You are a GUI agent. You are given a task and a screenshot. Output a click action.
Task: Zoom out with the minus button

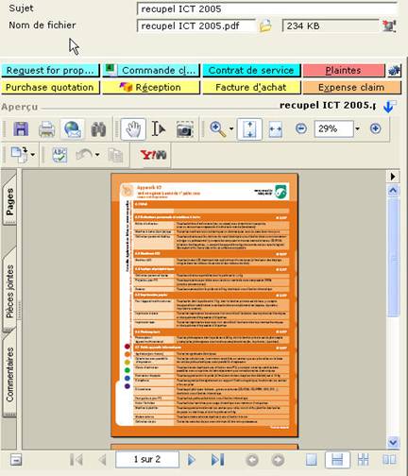point(301,128)
